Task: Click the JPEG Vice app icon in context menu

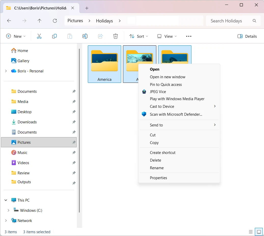Action: pyautogui.click(x=144, y=91)
